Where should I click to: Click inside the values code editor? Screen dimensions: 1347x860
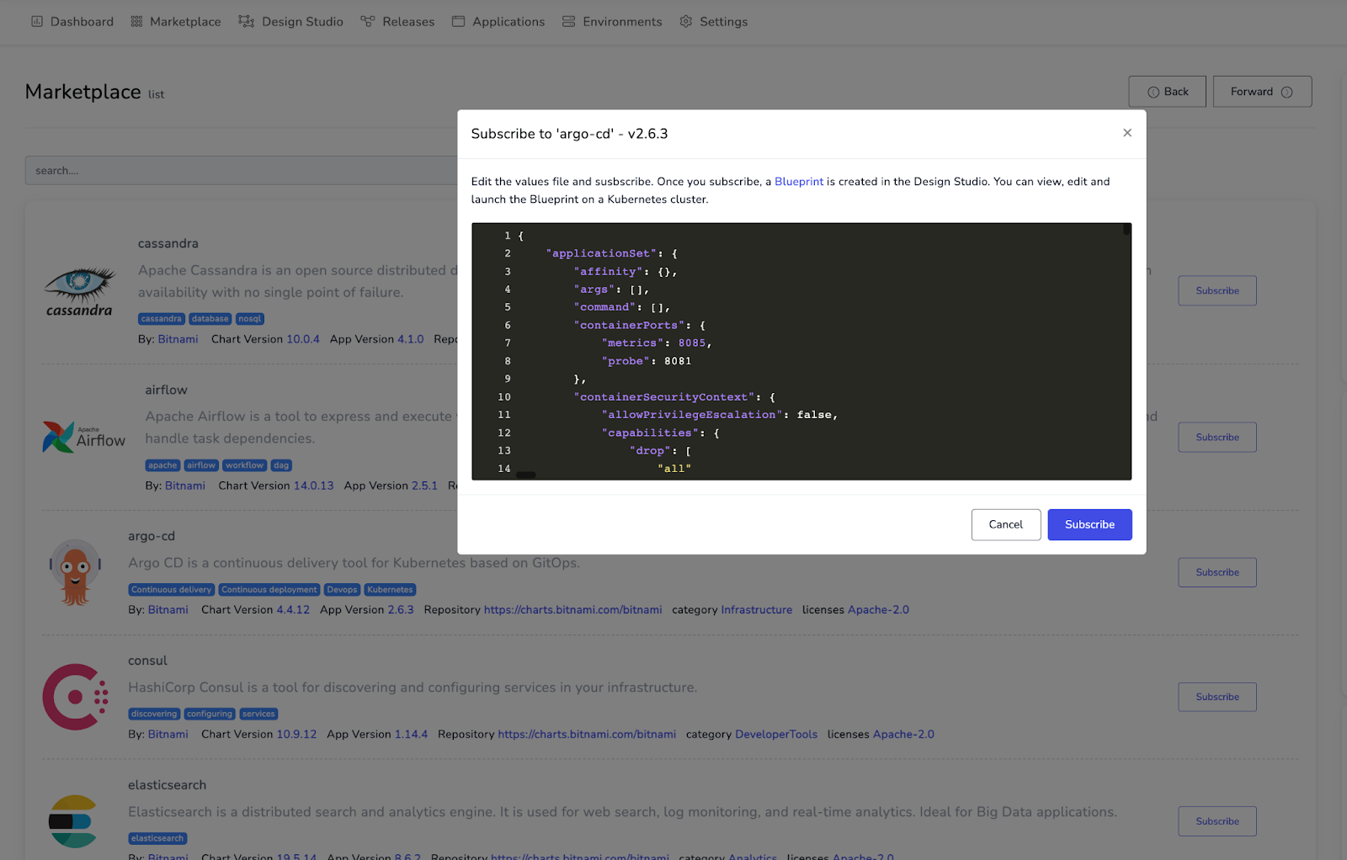pos(801,352)
